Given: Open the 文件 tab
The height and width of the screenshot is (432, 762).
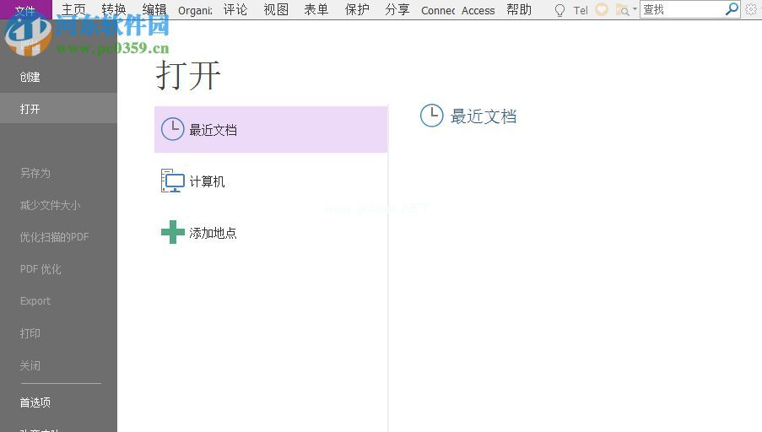Looking at the screenshot, I should 25,10.
